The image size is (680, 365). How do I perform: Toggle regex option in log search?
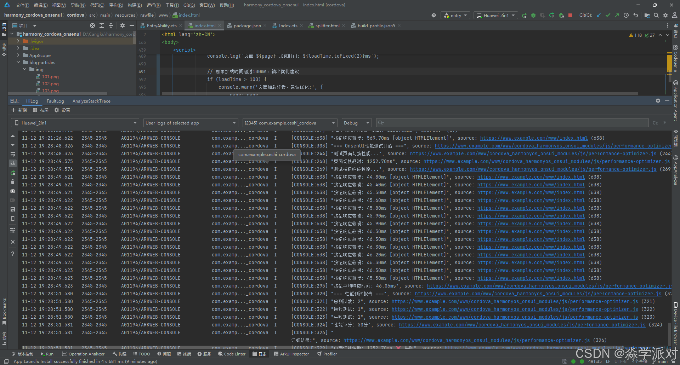click(x=664, y=123)
